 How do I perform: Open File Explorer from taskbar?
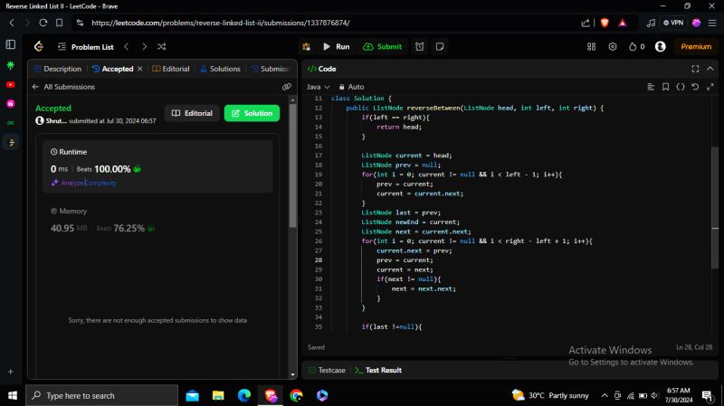[x=218, y=395]
